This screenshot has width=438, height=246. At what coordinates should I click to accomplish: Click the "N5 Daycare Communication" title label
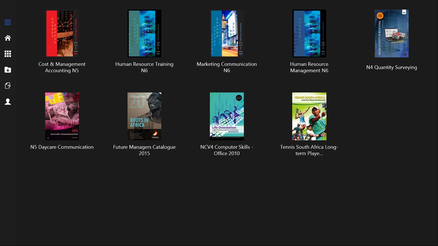click(x=62, y=147)
